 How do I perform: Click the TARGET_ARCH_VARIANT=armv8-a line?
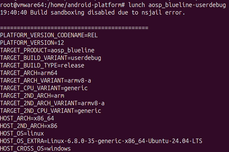[x=46, y=81]
